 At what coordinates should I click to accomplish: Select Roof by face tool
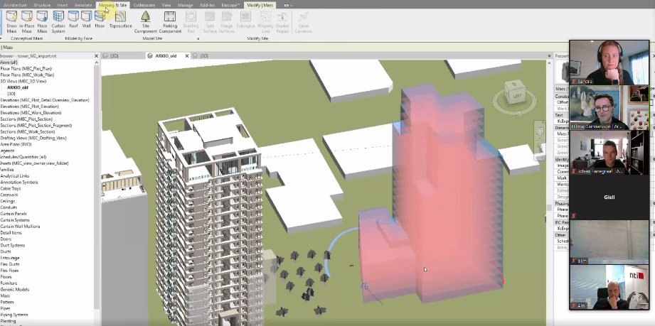(73, 20)
